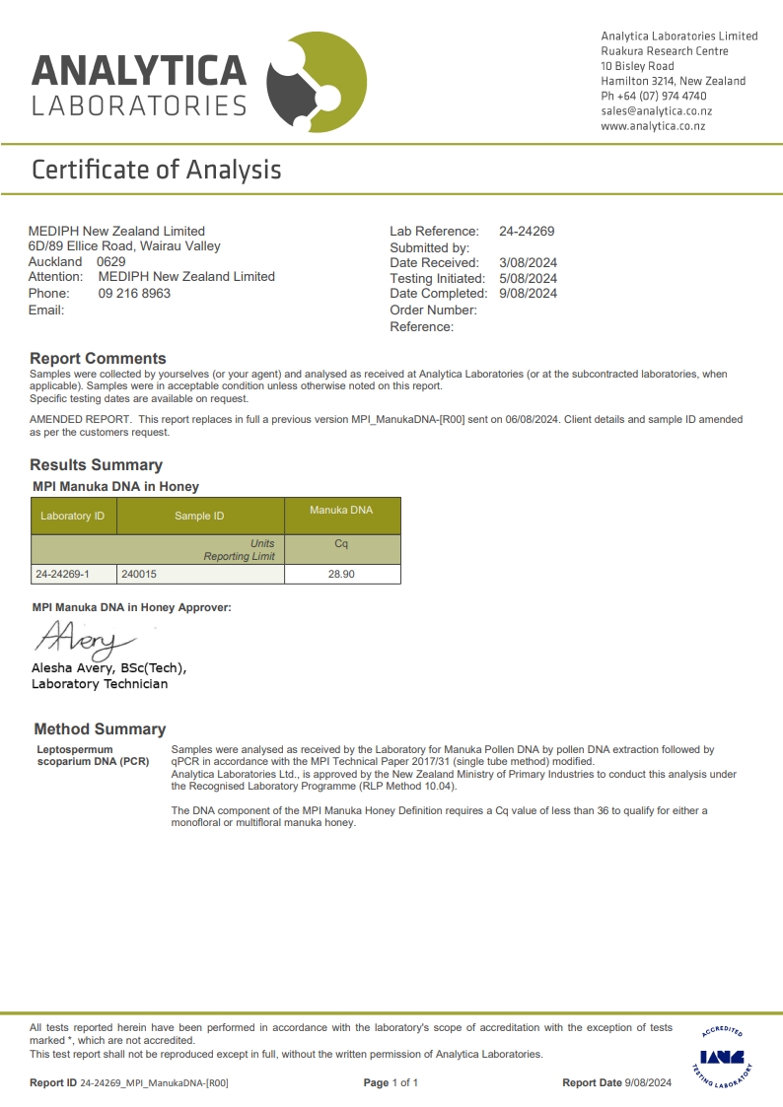The height and width of the screenshot is (1107, 783).
Task: Click the client phone 09 216 8963
Action: [134, 293]
